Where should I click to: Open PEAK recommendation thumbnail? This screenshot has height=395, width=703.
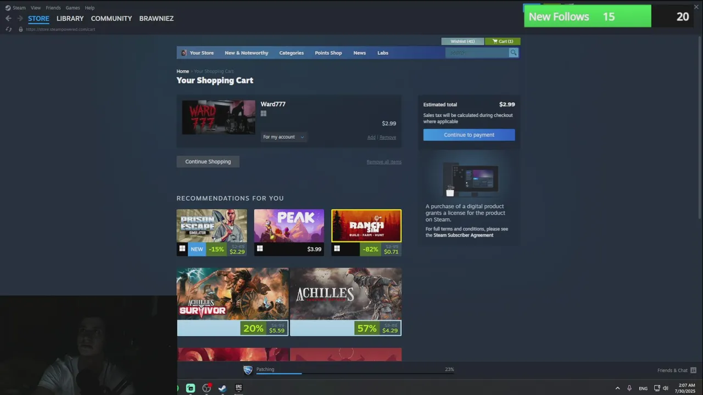point(289,225)
